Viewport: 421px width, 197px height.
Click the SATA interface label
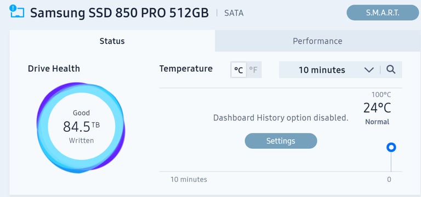tap(234, 13)
